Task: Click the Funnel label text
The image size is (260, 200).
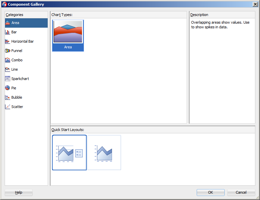Action: coord(17,51)
